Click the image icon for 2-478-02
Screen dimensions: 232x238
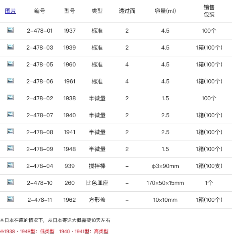pyautogui.click(x=10, y=97)
